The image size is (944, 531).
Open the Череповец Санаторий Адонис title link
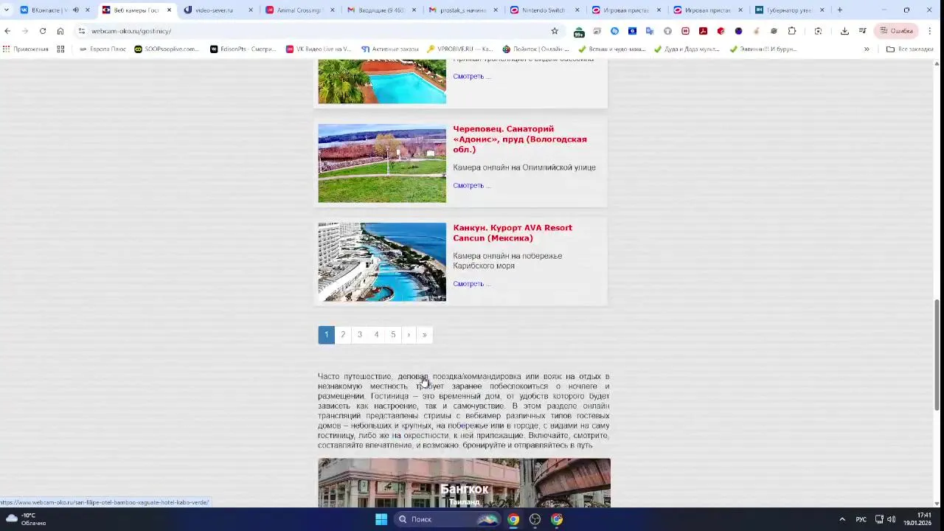click(x=520, y=139)
